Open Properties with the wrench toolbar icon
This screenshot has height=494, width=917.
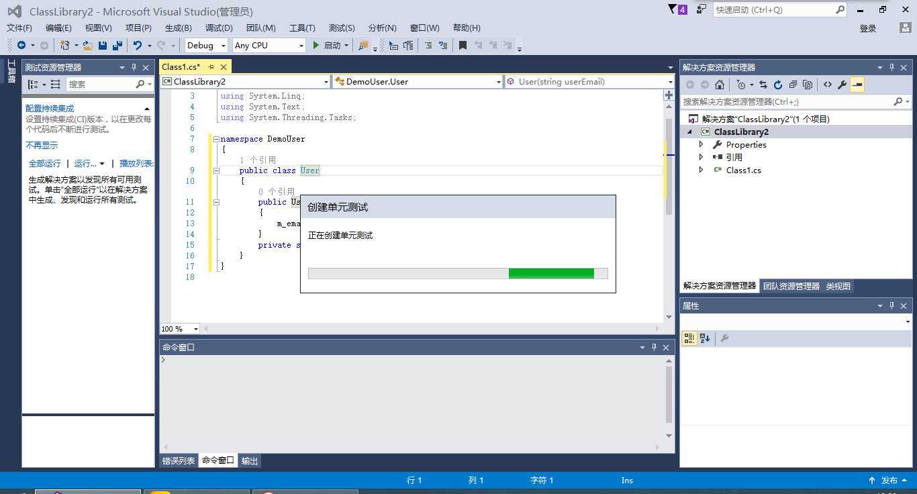[x=842, y=85]
